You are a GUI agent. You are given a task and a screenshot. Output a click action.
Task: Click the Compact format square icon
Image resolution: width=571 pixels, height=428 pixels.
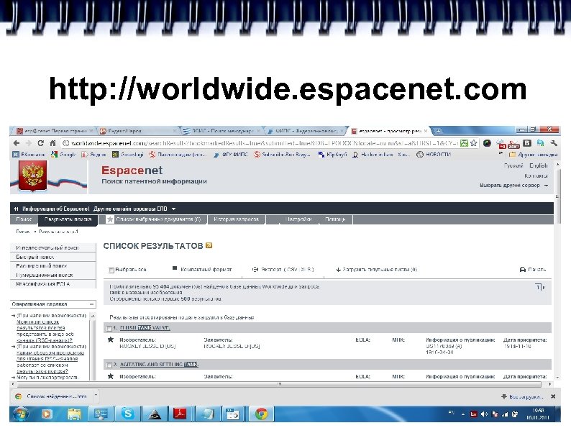pos(175,268)
